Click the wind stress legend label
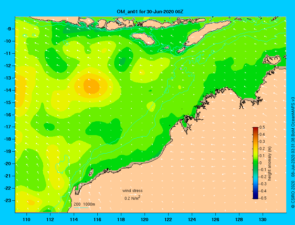 coord(132,191)
